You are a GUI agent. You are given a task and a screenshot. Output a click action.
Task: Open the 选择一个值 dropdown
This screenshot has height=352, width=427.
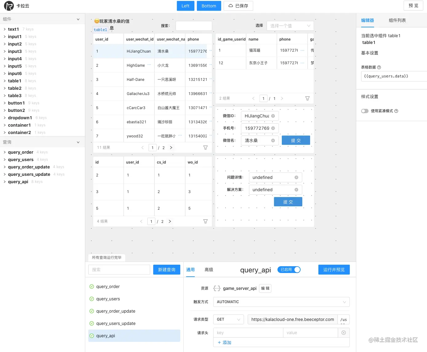[x=290, y=26]
